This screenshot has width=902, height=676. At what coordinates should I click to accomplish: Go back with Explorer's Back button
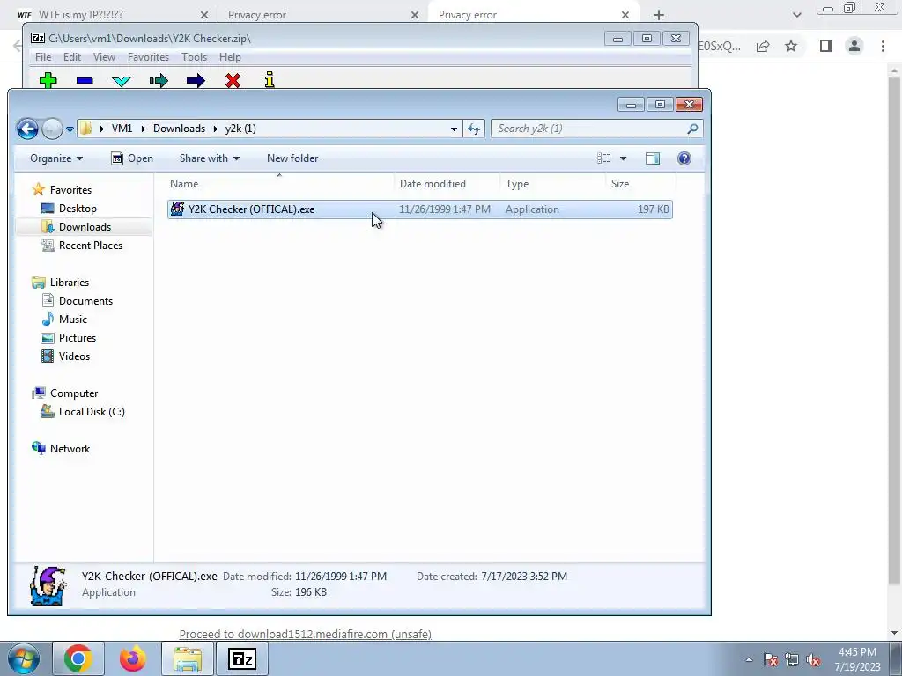(27, 129)
